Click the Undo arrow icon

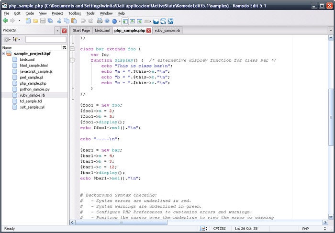click(82, 21)
